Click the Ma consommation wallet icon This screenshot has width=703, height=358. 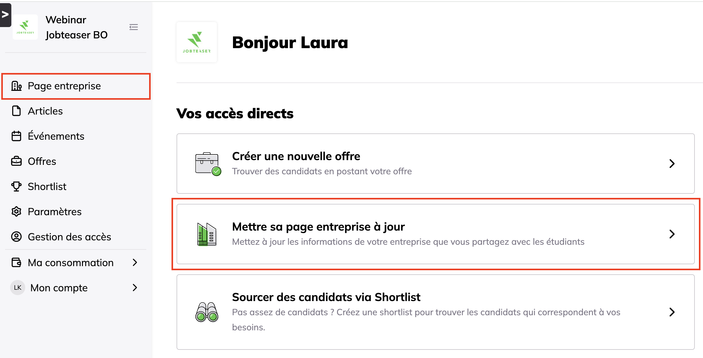tap(16, 262)
